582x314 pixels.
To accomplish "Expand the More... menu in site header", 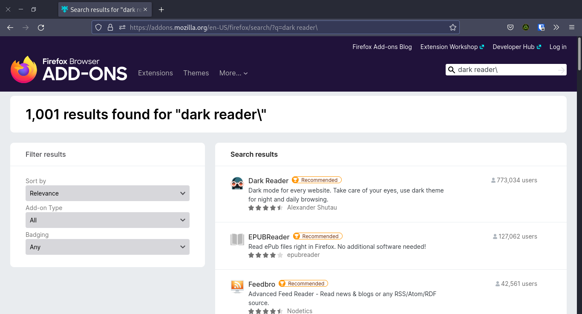I will tap(233, 73).
